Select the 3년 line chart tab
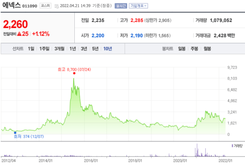This screenshot has width=245, height=167. click(84, 49)
